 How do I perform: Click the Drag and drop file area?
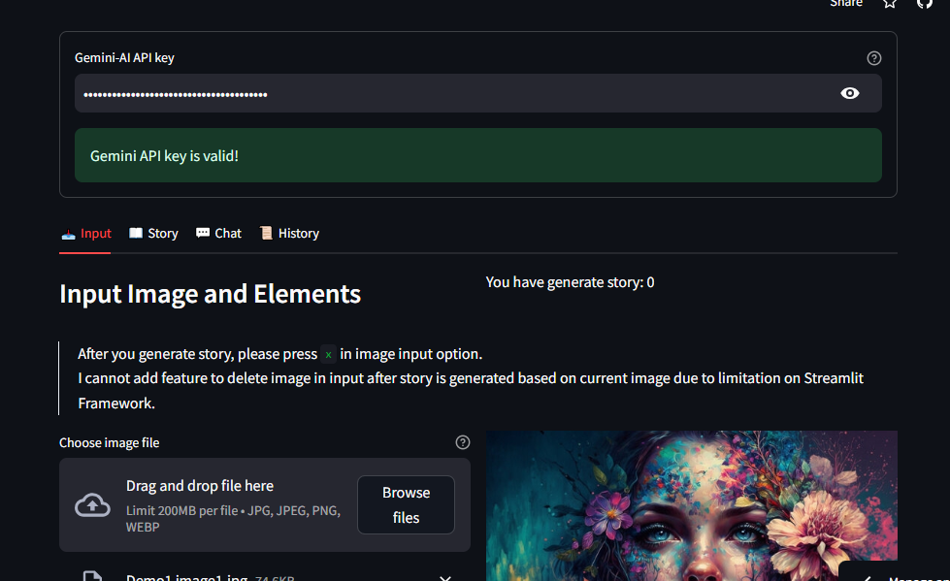click(x=265, y=504)
